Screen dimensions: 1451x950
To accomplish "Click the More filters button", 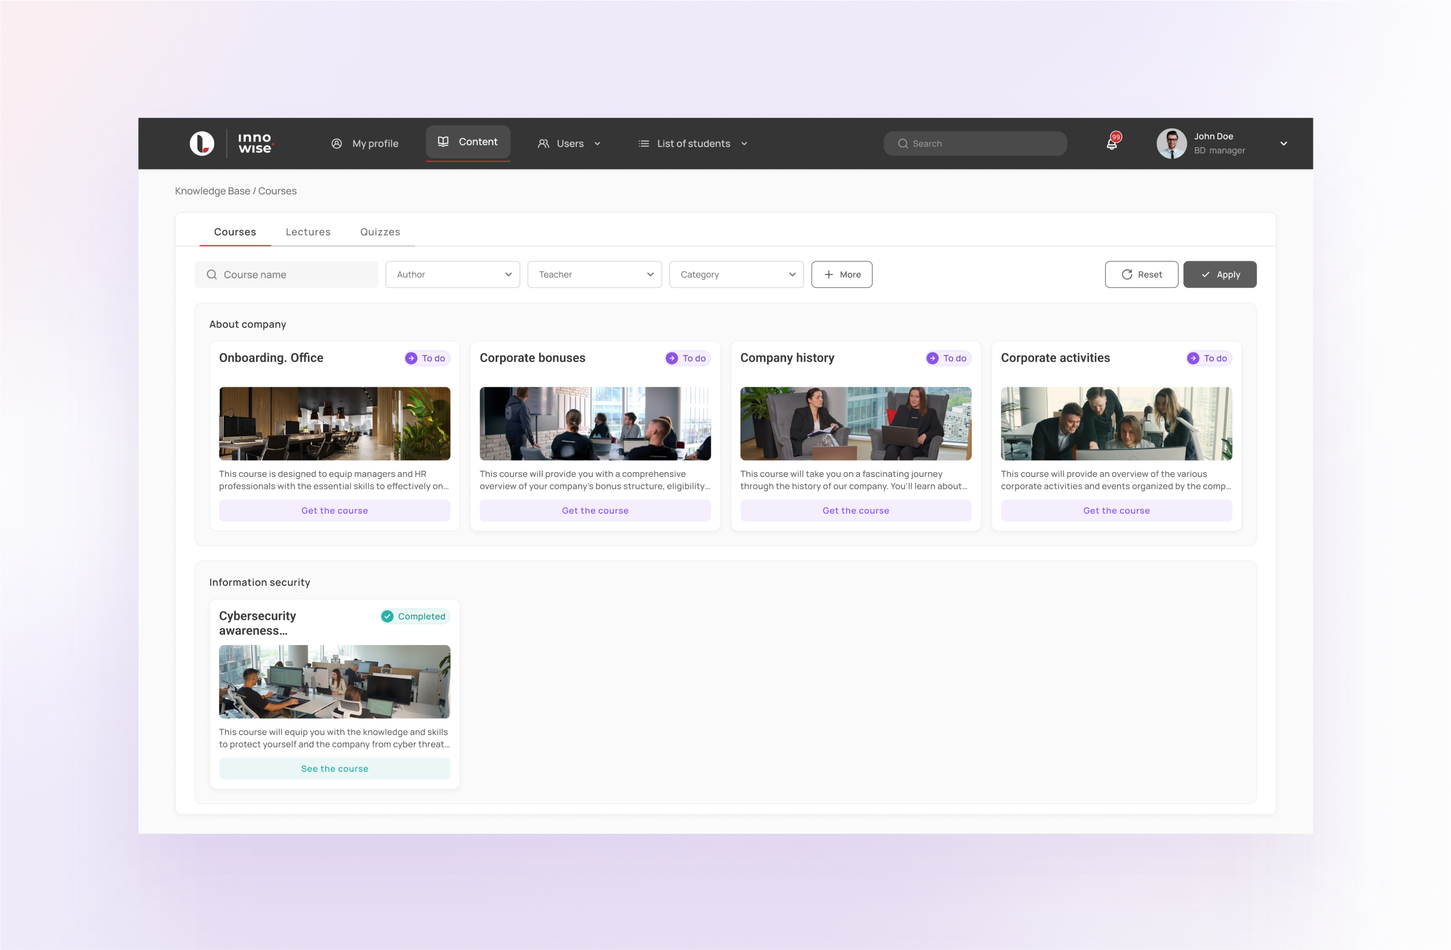I will pos(841,275).
